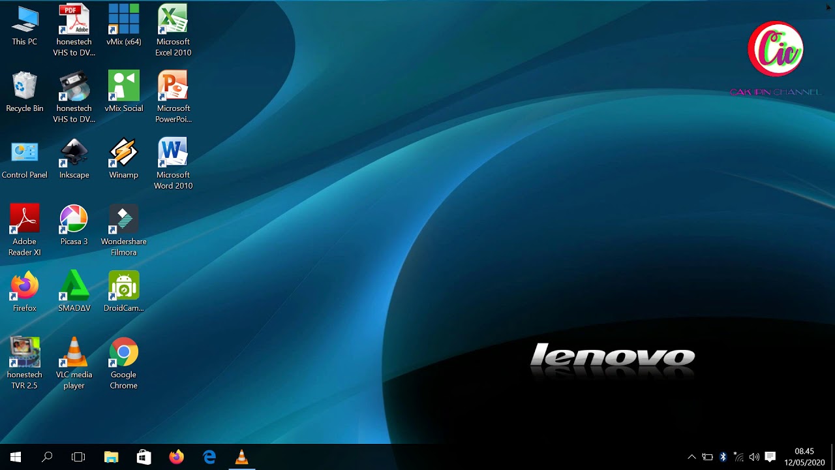This screenshot has width=835, height=470.
Task: Open the taskbar clock showing 08.45
Action: 804,457
